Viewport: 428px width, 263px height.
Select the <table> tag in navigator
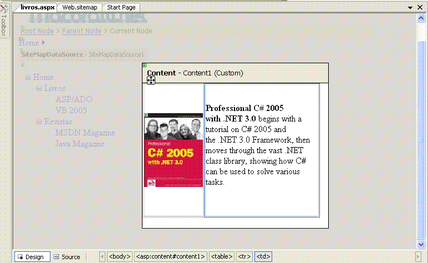(222, 256)
